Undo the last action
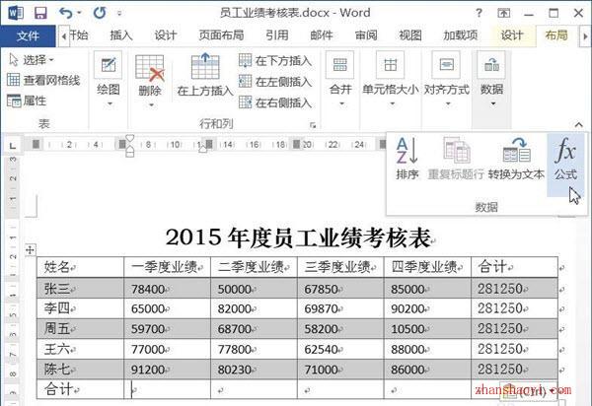Image resolution: width=592 pixels, height=406 pixels. pyautogui.click(x=66, y=13)
